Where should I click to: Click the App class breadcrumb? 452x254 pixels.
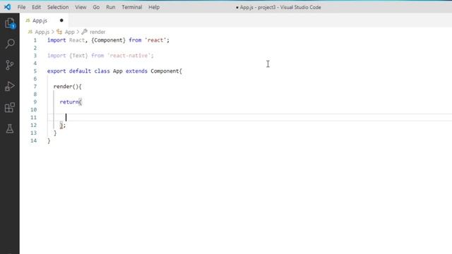70,32
